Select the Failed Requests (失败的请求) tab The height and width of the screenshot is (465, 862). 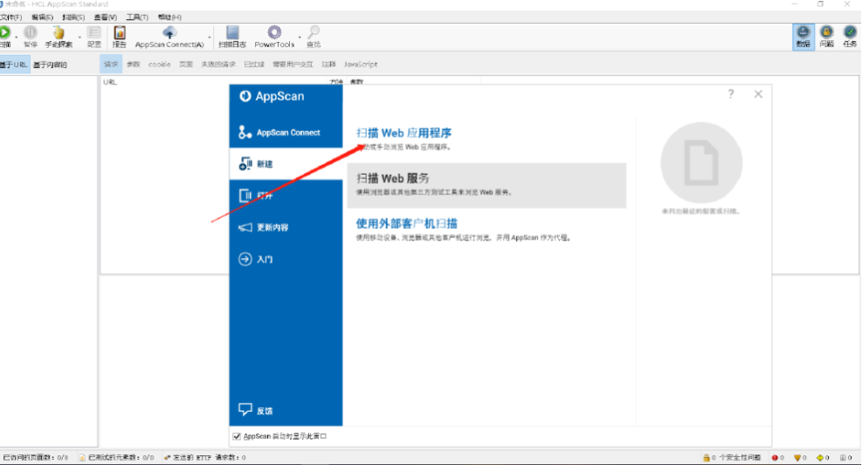click(218, 65)
